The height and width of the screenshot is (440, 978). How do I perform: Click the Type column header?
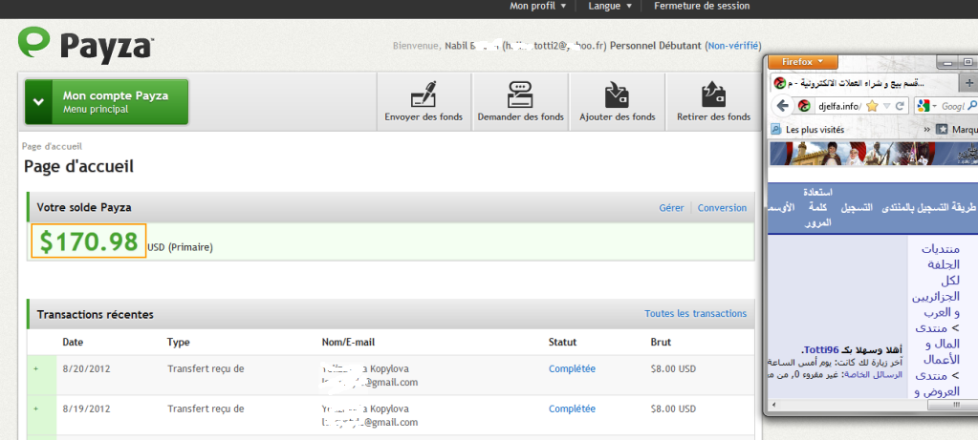[x=179, y=343]
